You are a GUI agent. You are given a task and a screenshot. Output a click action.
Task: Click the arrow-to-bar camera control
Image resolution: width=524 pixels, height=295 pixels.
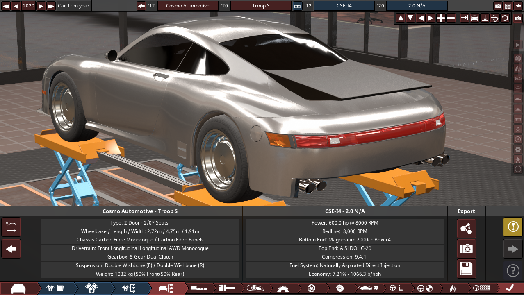(465, 18)
